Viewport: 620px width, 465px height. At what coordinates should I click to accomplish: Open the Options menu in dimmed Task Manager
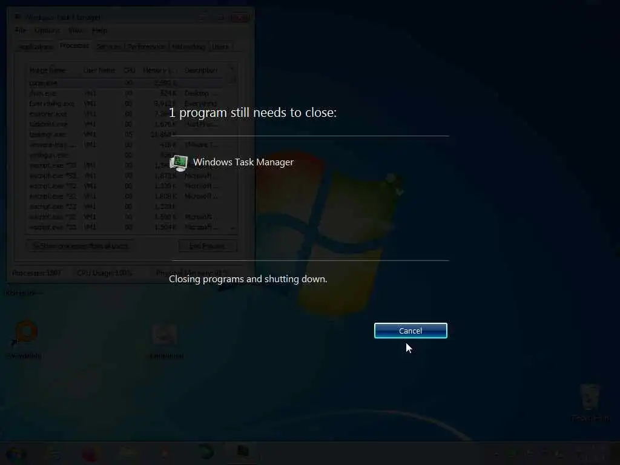pos(47,30)
